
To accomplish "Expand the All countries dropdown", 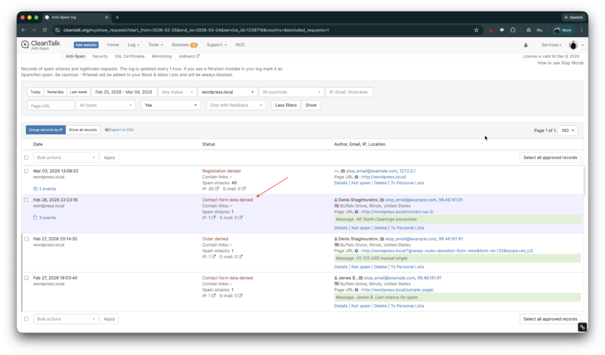I will [x=291, y=92].
